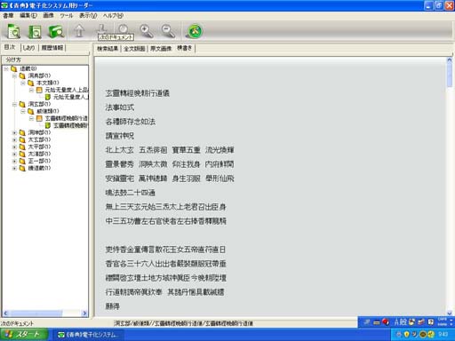
Task: Click the magnifier zoom-out icon
Action: pos(168,31)
